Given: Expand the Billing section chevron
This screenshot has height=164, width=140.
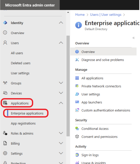Looking at the screenshot, I should pos(61,143).
